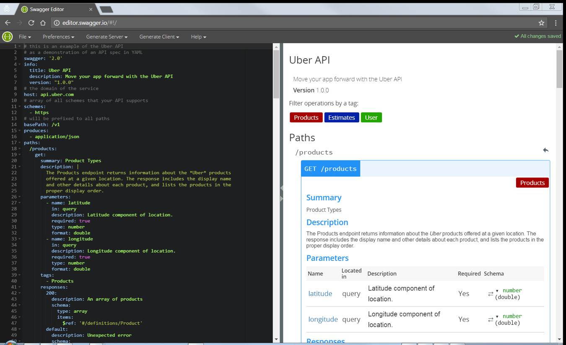The width and height of the screenshot is (566, 345).
Task: Collapse the paths block at line 17
Action: [19, 143]
